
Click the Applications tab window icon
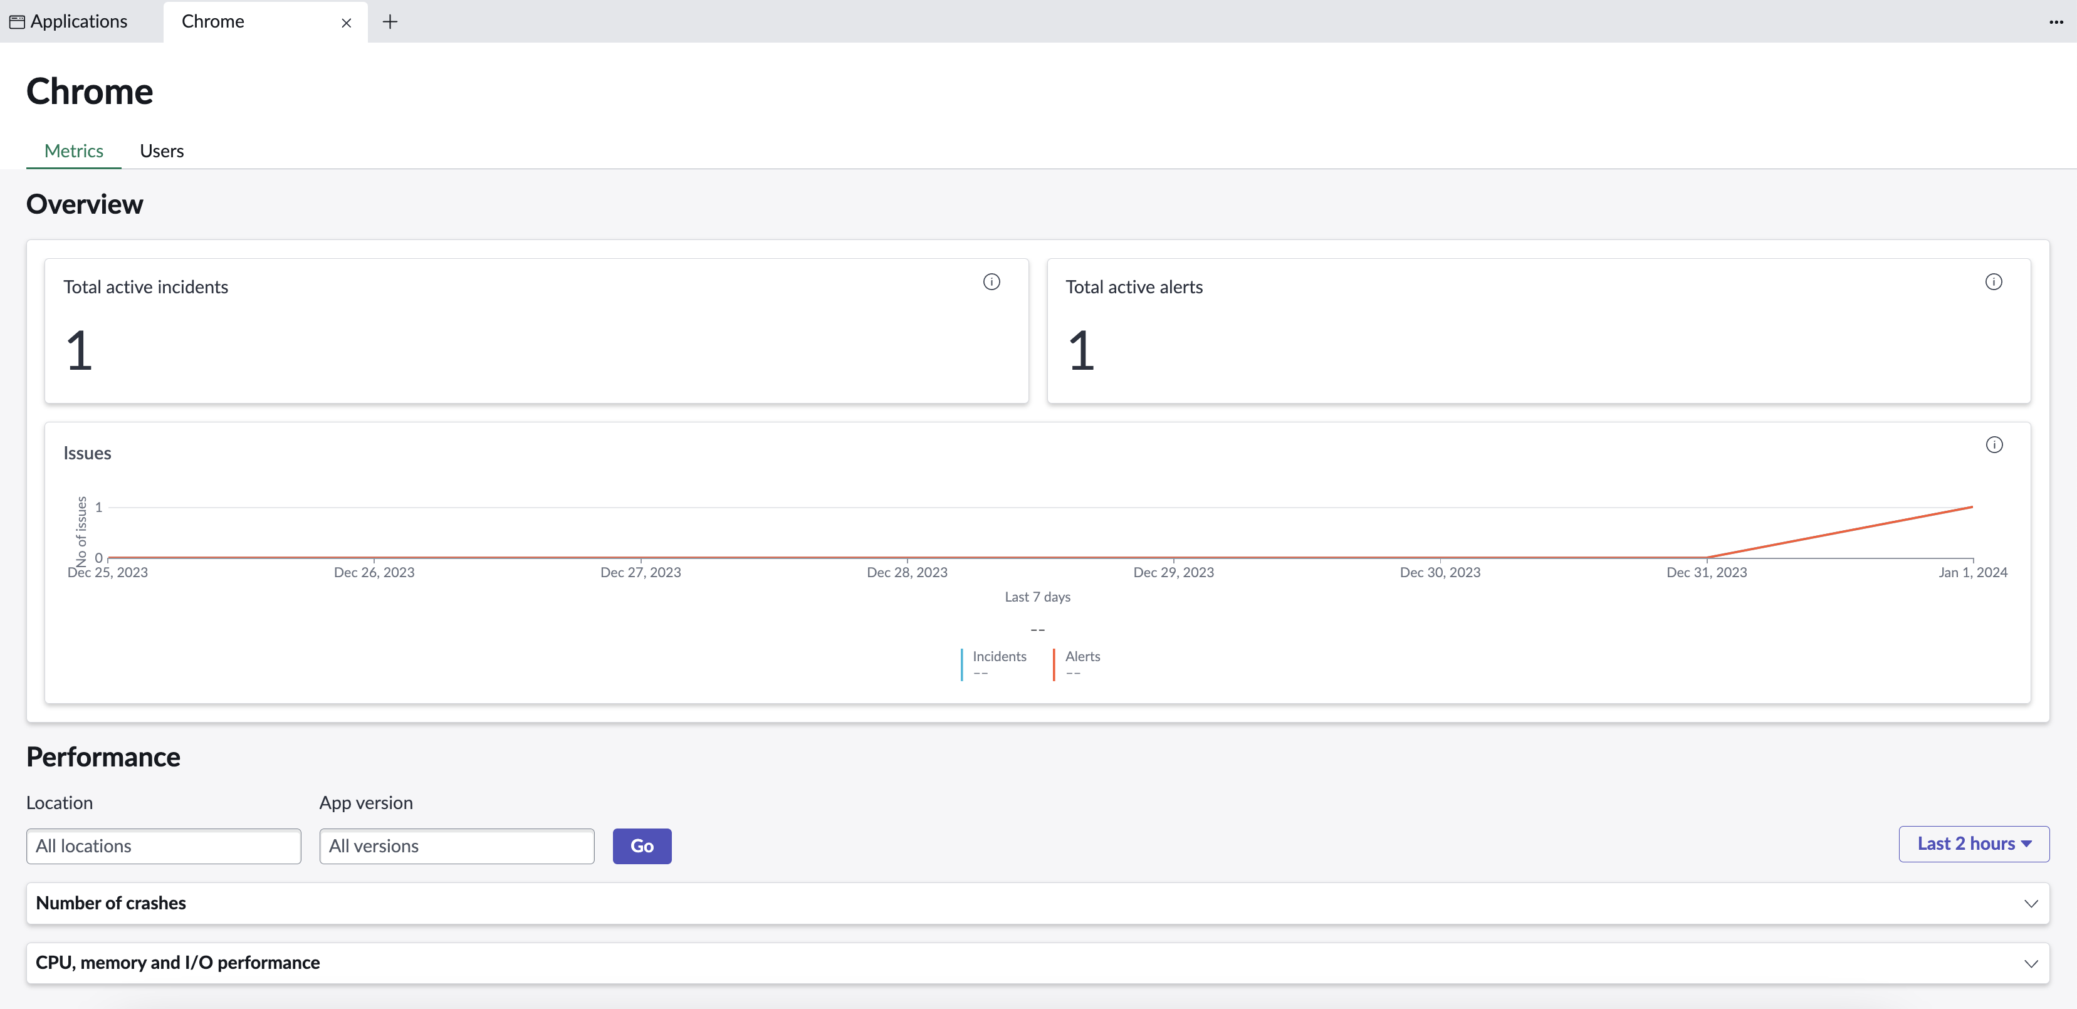pyautogui.click(x=17, y=22)
